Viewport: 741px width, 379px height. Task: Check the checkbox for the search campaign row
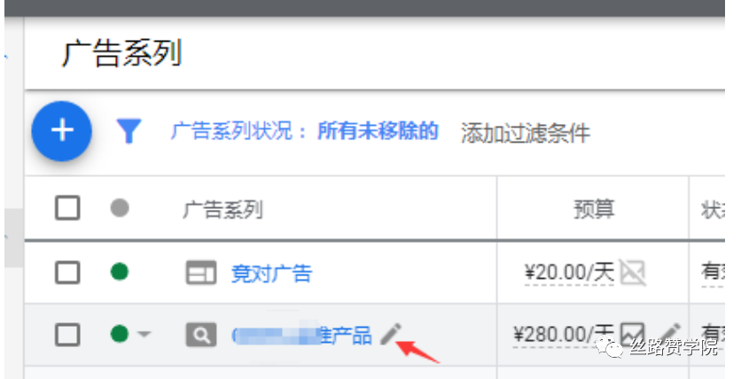(67, 335)
